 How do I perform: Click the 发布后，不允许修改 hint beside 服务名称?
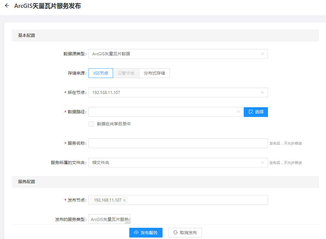[x=286, y=143]
